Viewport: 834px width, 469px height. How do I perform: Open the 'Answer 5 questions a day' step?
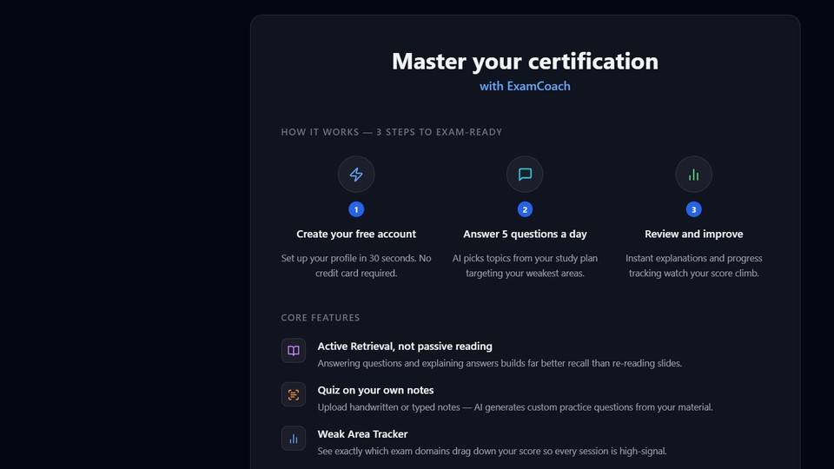coord(525,234)
